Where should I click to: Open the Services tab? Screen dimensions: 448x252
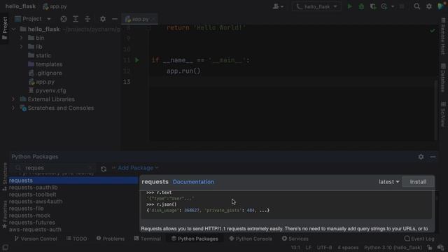tap(295, 239)
